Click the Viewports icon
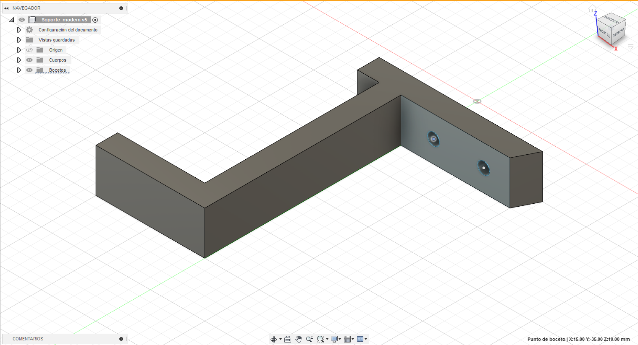This screenshot has width=638, height=345. click(x=360, y=339)
